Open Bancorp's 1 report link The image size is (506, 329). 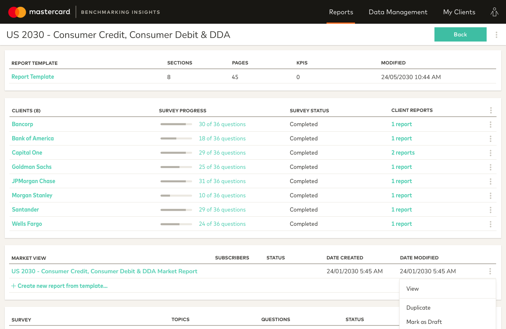click(x=402, y=124)
